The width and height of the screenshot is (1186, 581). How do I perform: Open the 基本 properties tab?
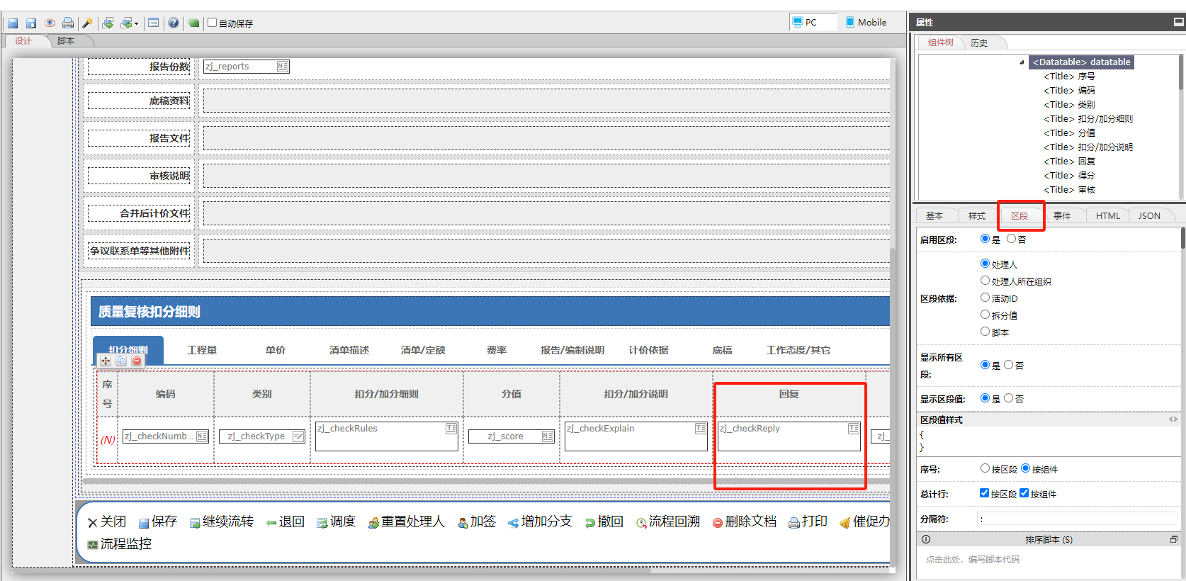click(934, 216)
